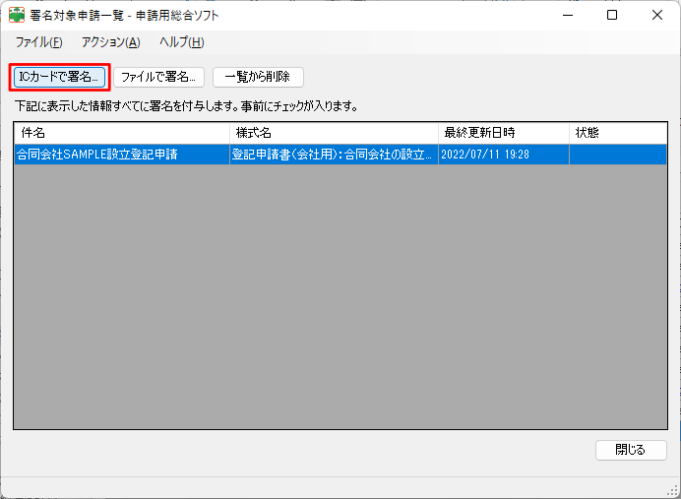Click the 様式名 column header

(334, 132)
